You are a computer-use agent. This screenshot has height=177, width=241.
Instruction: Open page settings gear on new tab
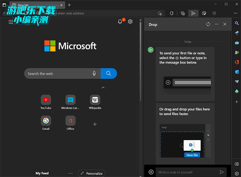(130, 22)
